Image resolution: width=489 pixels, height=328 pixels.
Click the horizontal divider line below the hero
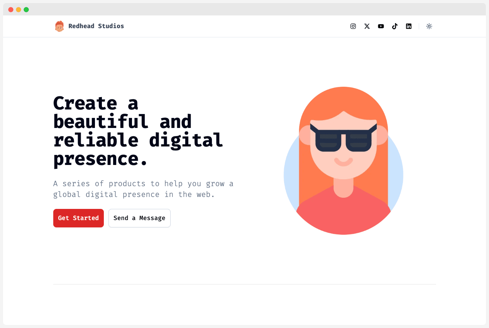244,284
